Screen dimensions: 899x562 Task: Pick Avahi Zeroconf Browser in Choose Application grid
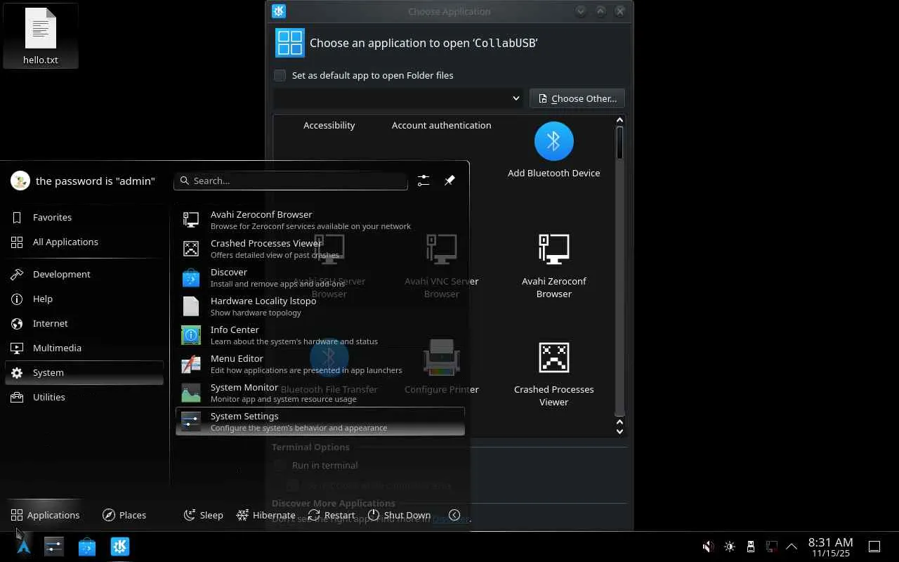[553, 266]
